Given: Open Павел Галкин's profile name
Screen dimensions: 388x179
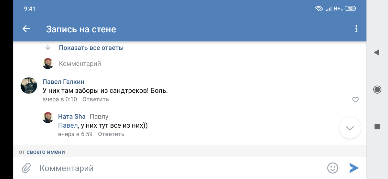Looking at the screenshot, I should tap(63, 82).
